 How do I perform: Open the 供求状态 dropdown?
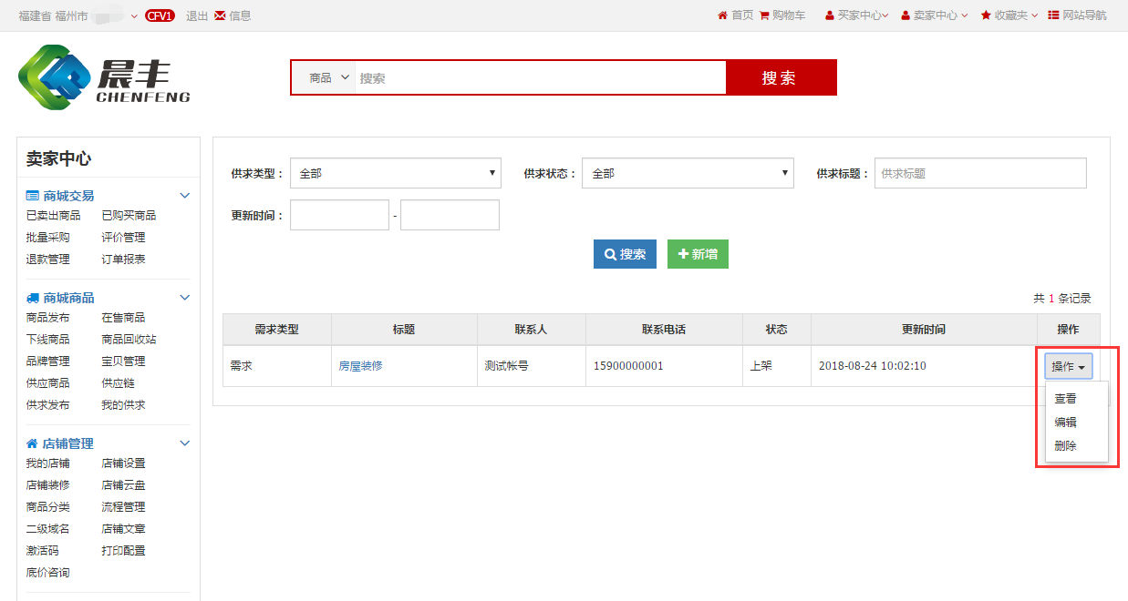pyautogui.click(x=687, y=173)
